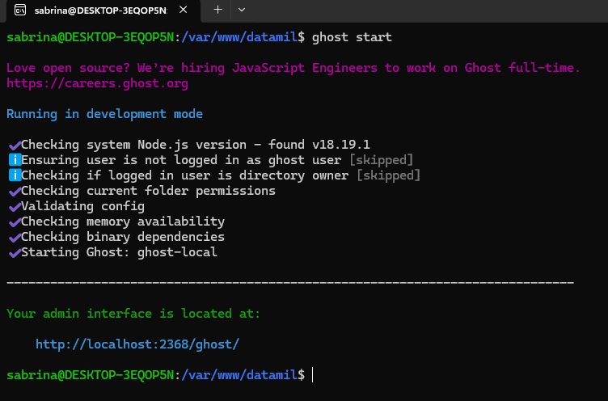Open the https://careers.ghost.org link
This screenshot has height=401, width=608.
97,83
